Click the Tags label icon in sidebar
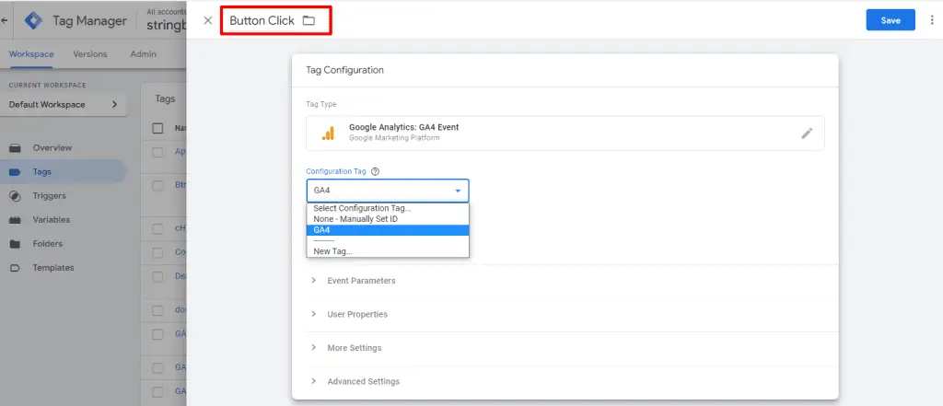The height and width of the screenshot is (406, 943). coord(15,172)
